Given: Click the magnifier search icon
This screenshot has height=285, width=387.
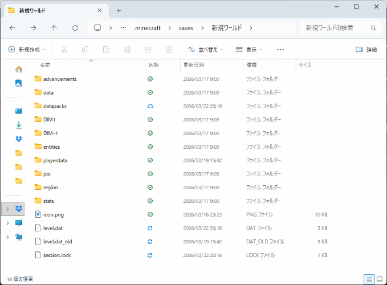Looking at the screenshot, I should click(373, 28).
